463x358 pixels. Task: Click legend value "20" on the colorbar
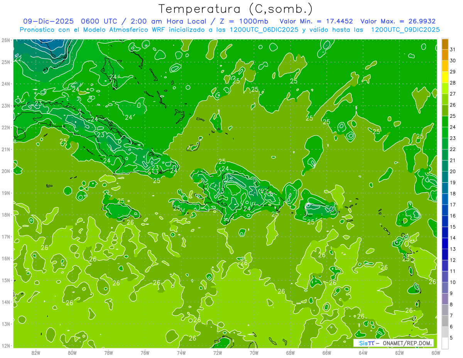pos(453,171)
